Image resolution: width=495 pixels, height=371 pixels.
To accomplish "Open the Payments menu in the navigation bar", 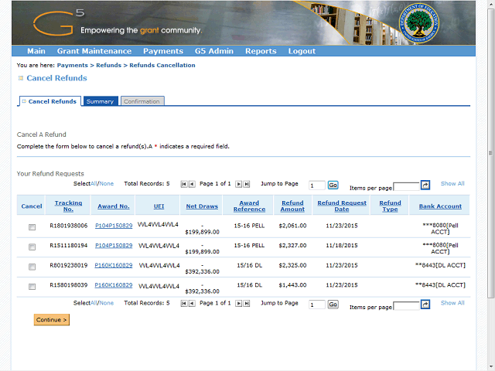I will pos(163,51).
